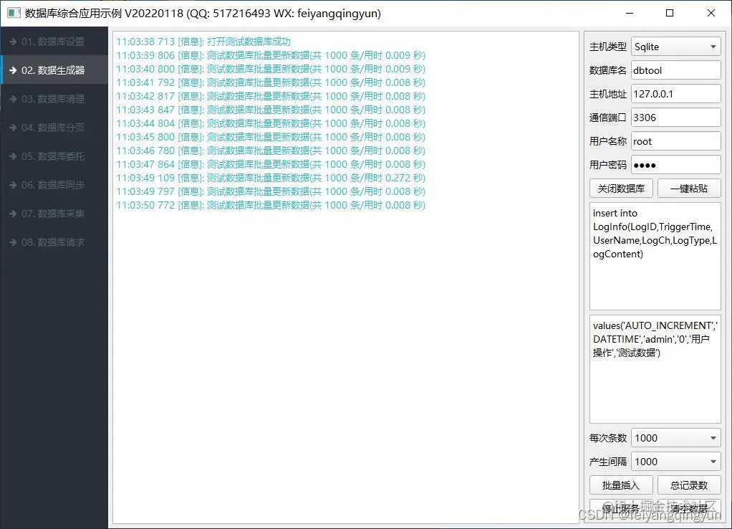Viewport: 732px width, 529px height.
Task: Expand the 产生间隔 combo box
Action: pyautogui.click(x=675, y=462)
